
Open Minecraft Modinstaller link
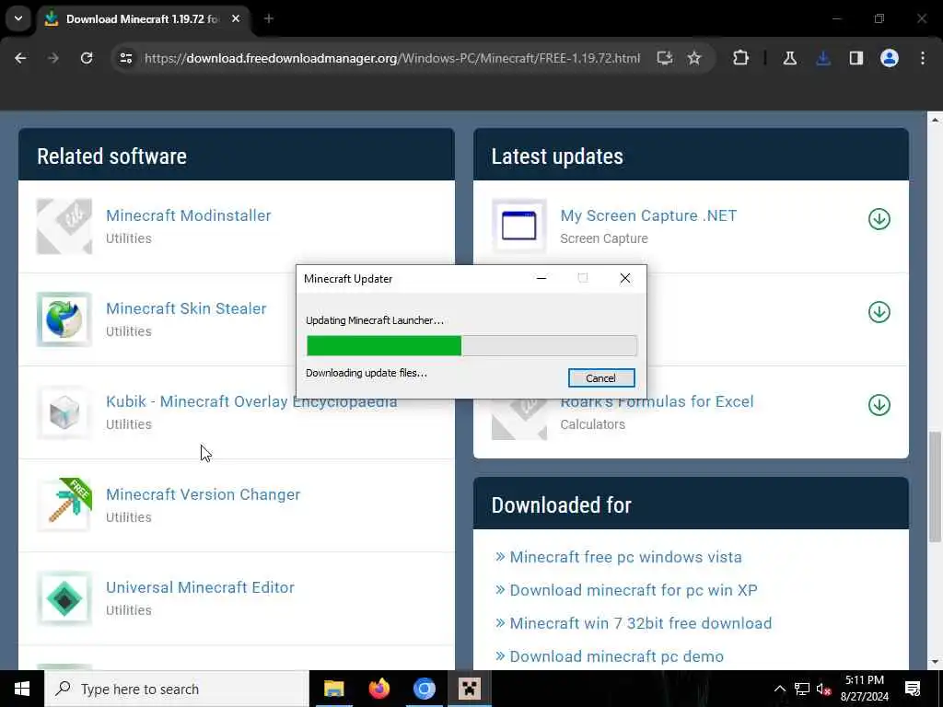(x=188, y=215)
